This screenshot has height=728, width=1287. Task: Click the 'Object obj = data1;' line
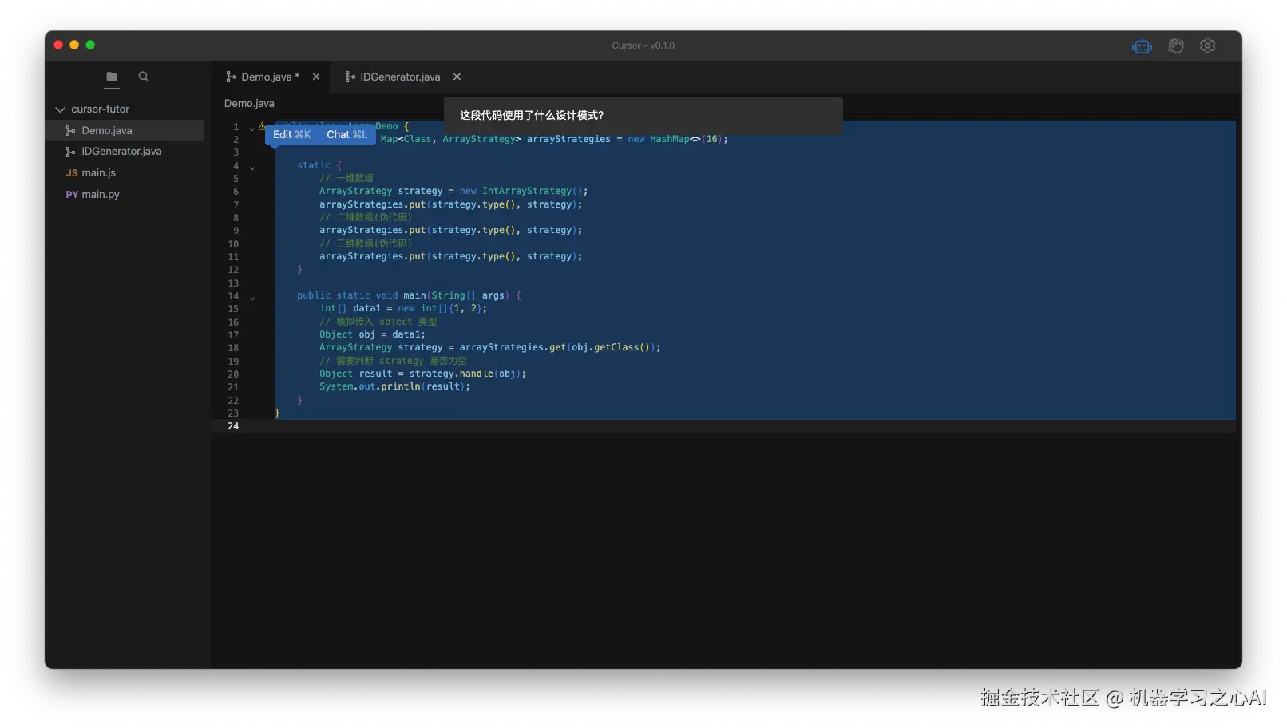tap(372, 335)
